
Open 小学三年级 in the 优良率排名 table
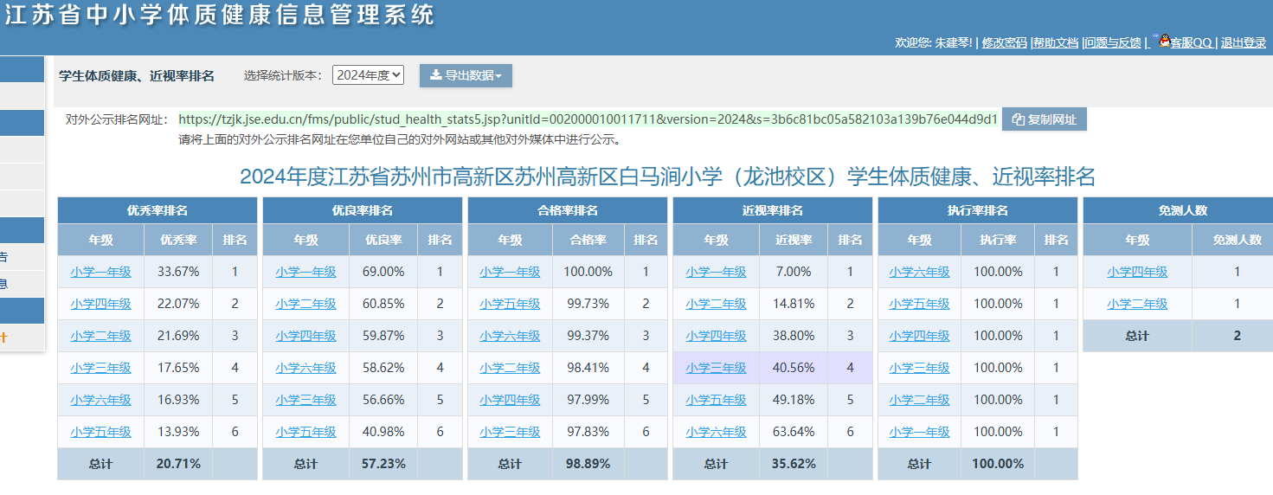point(305,400)
